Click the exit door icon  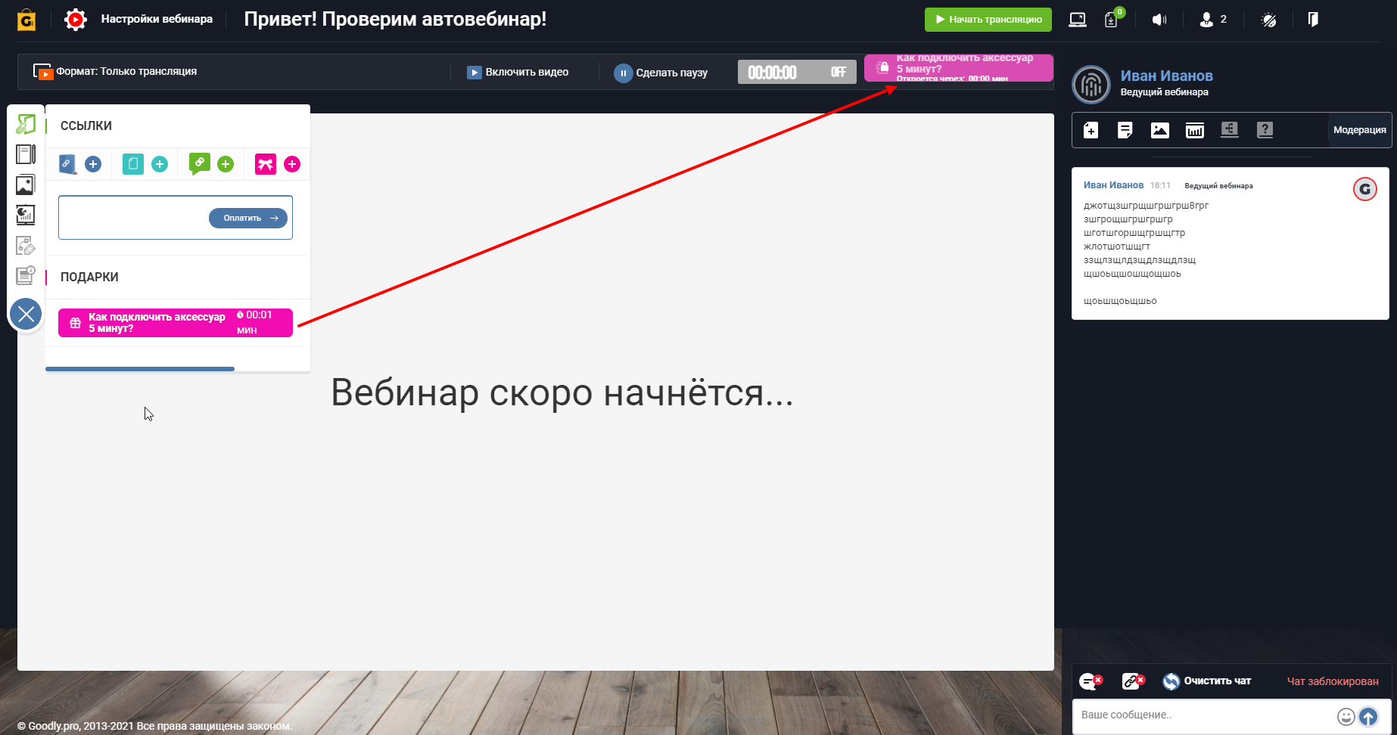tap(1313, 19)
